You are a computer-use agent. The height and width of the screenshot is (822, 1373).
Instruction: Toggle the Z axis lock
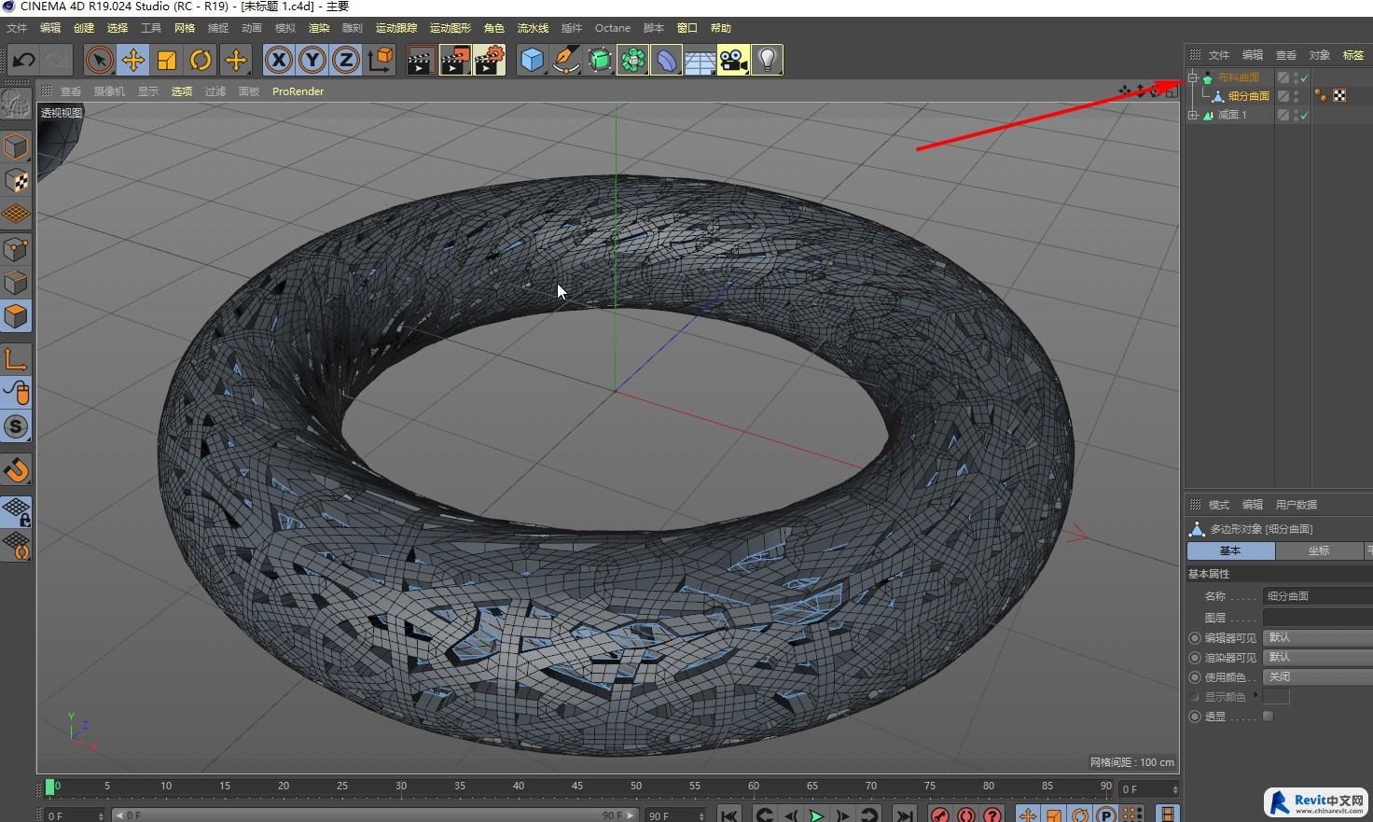click(x=346, y=60)
